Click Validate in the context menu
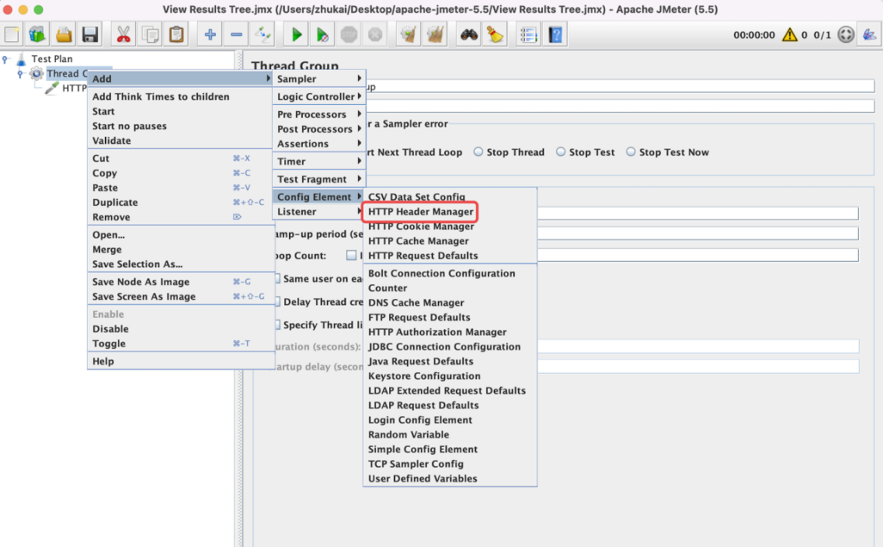This screenshot has height=547, width=883. [x=112, y=141]
